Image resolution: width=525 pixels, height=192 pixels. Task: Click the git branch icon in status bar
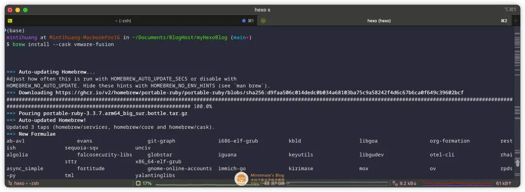[10, 183]
